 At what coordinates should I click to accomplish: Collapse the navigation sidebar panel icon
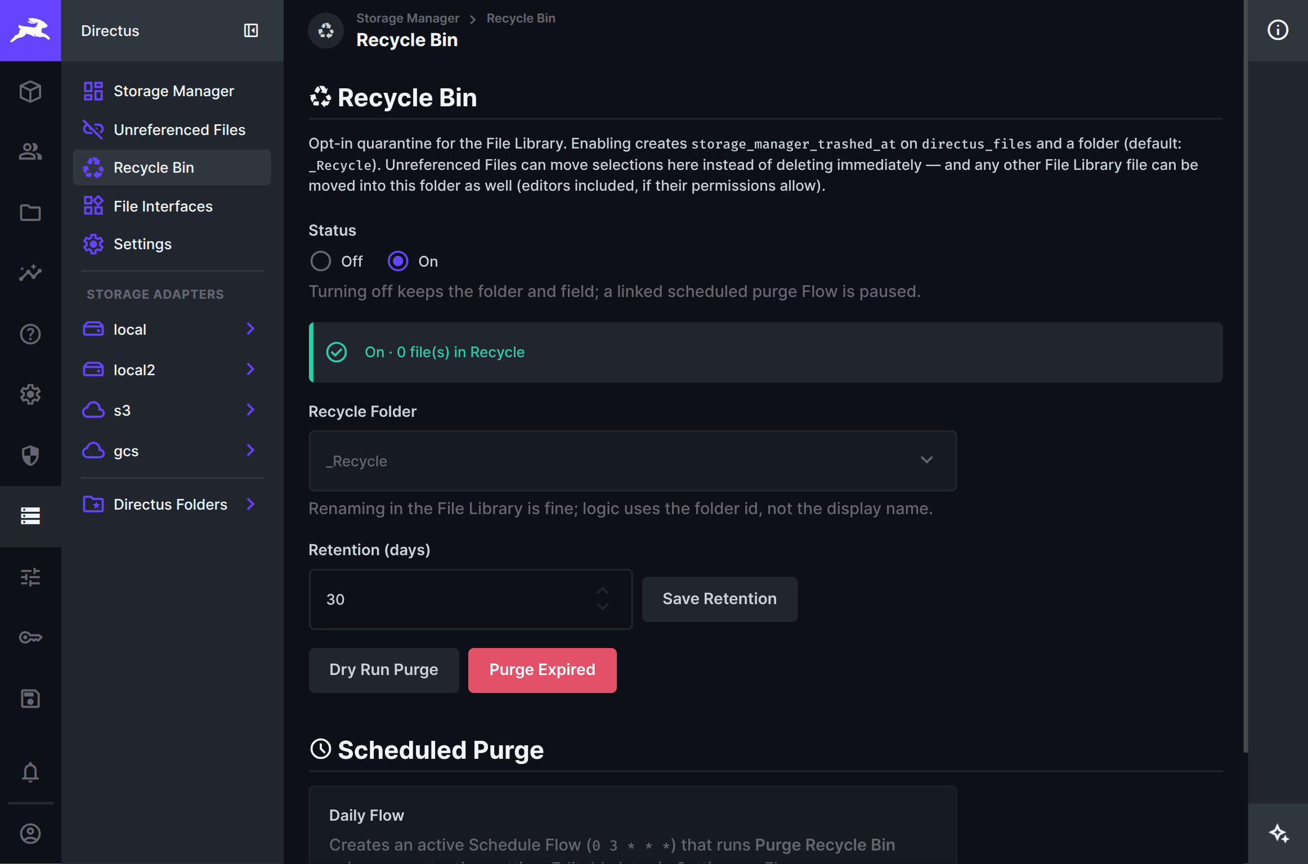click(250, 30)
